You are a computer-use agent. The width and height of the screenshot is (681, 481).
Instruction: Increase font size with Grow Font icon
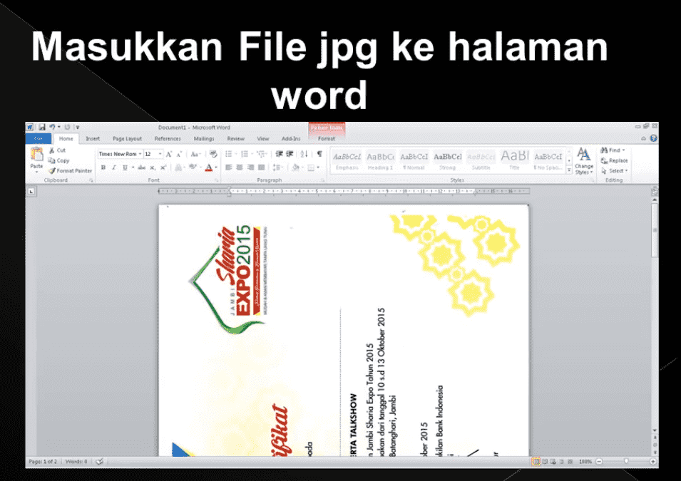[169, 154]
